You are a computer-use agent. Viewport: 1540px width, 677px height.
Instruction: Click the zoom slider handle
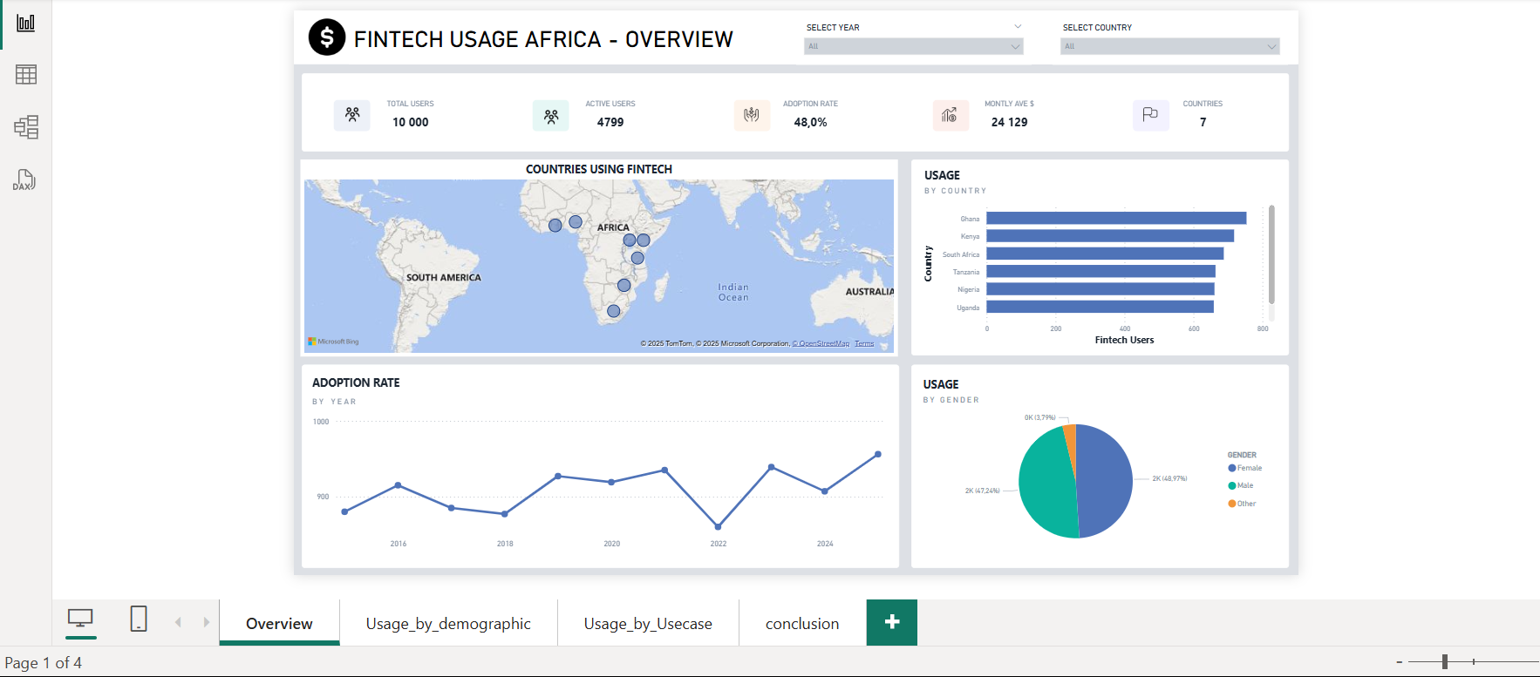point(1445,662)
